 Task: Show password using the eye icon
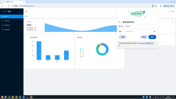[x=154, y=31]
